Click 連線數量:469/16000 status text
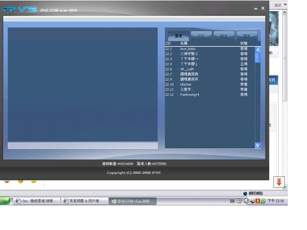The width and height of the screenshot is (307, 230). coord(118,164)
